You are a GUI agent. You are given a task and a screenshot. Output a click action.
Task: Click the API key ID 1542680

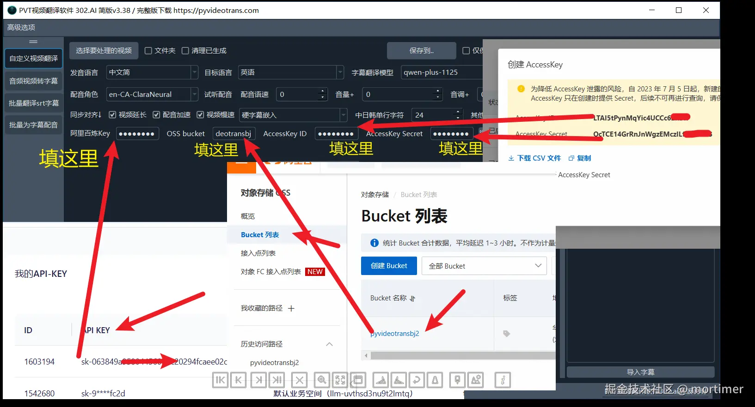click(39, 394)
